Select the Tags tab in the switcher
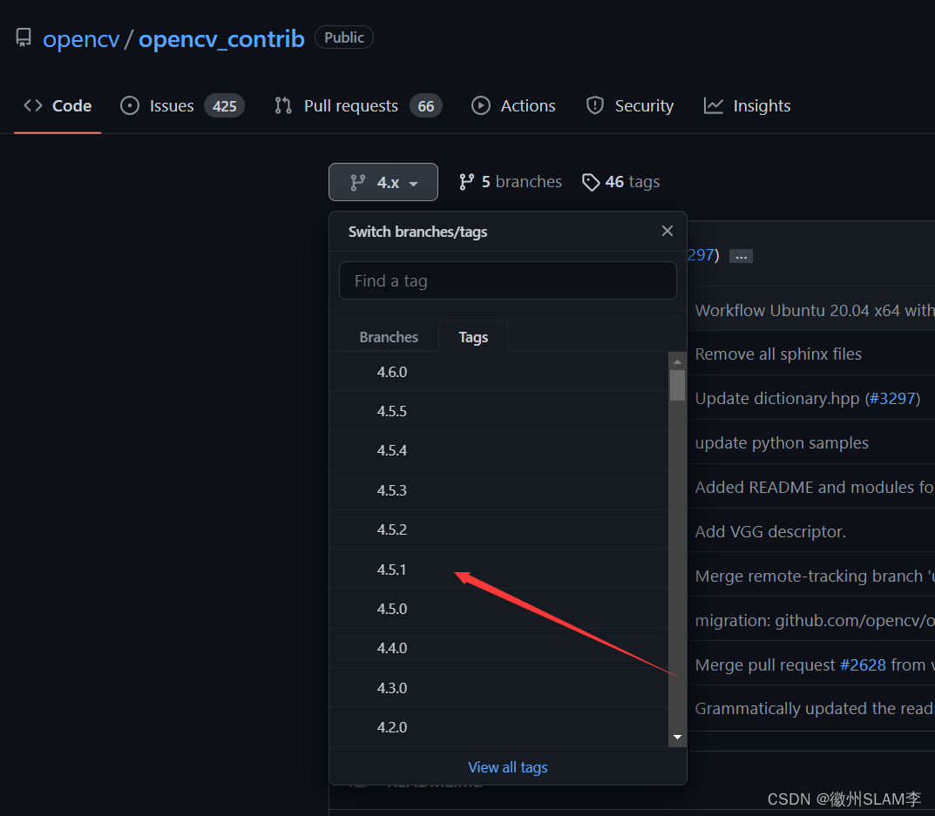The height and width of the screenshot is (816, 935). click(x=472, y=337)
